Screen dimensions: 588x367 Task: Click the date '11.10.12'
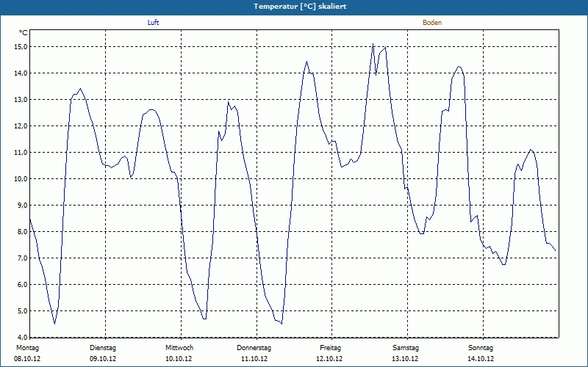(254, 359)
